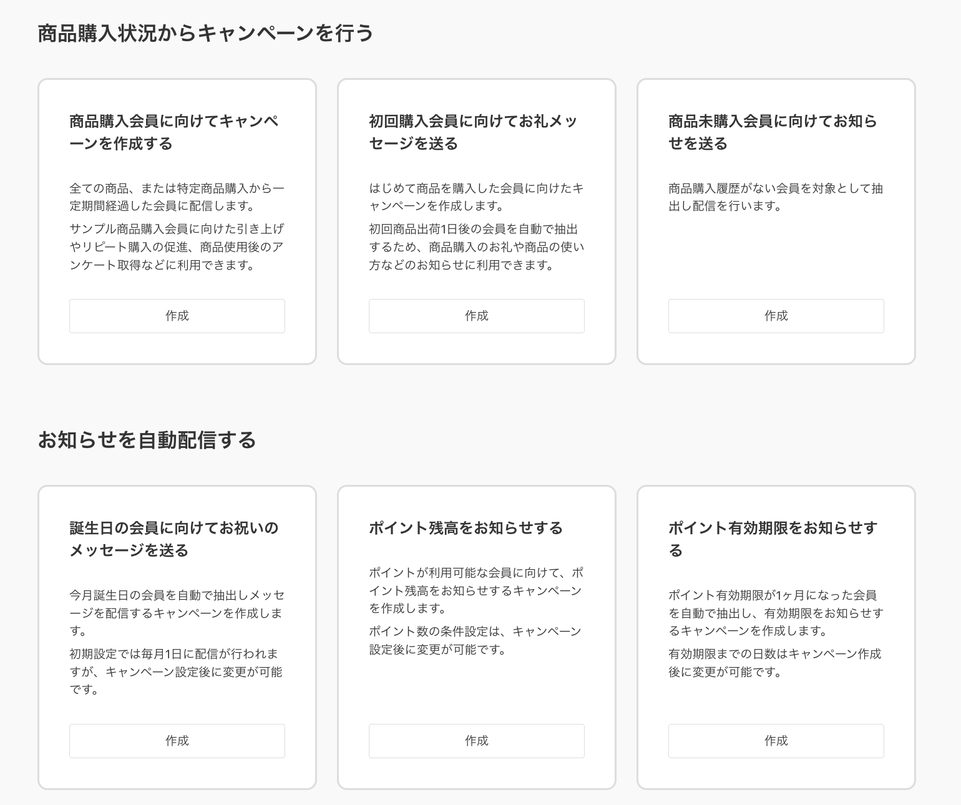Click the point expiration notification card title
The width and height of the screenshot is (961, 805).
pyautogui.click(x=773, y=539)
